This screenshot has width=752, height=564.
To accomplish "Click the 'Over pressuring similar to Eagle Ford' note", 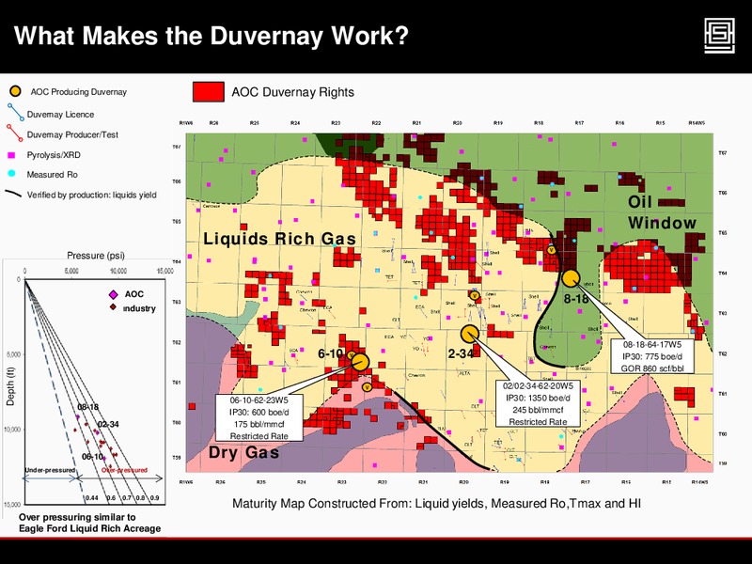I will pyautogui.click(x=89, y=523).
